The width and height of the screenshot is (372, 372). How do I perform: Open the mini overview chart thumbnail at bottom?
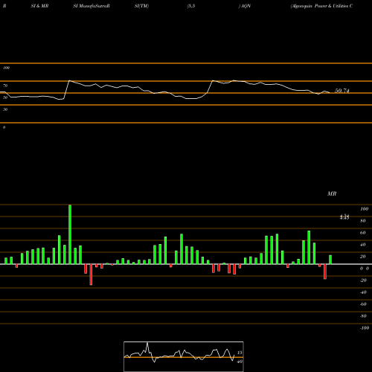coord(184,356)
